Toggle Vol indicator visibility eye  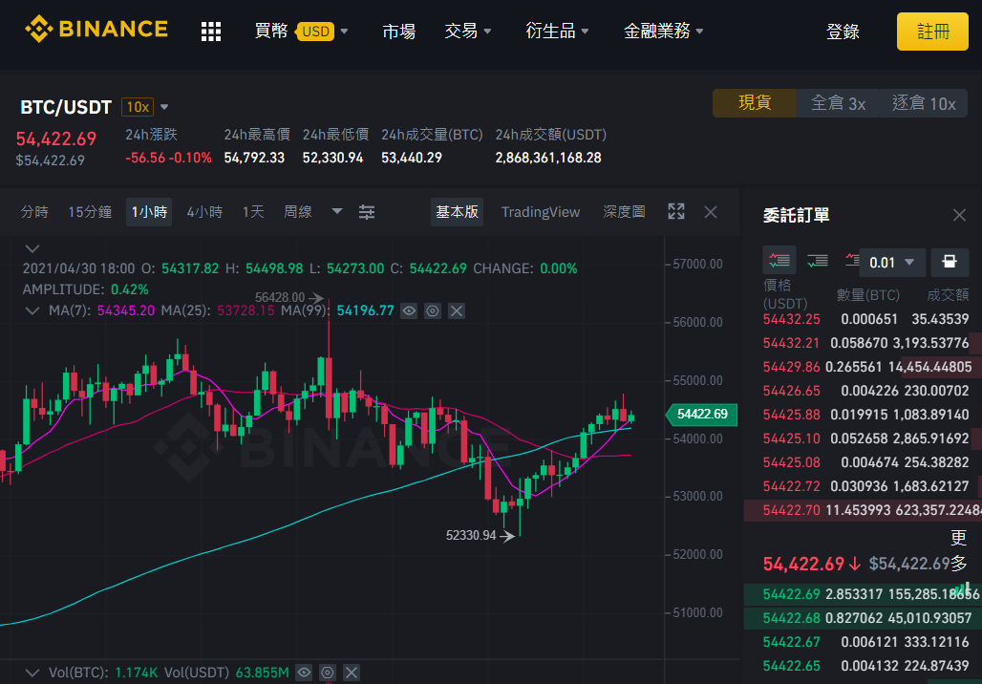(304, 673)
